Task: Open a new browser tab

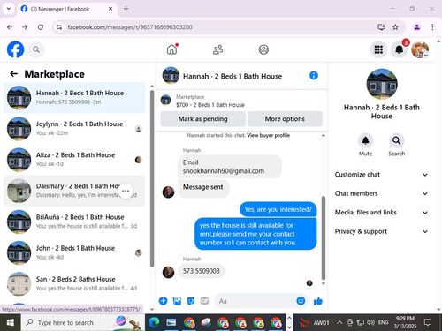Action: (x=126, y=9)
